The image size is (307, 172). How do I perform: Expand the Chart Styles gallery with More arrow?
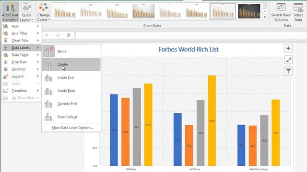coord(265,17)
